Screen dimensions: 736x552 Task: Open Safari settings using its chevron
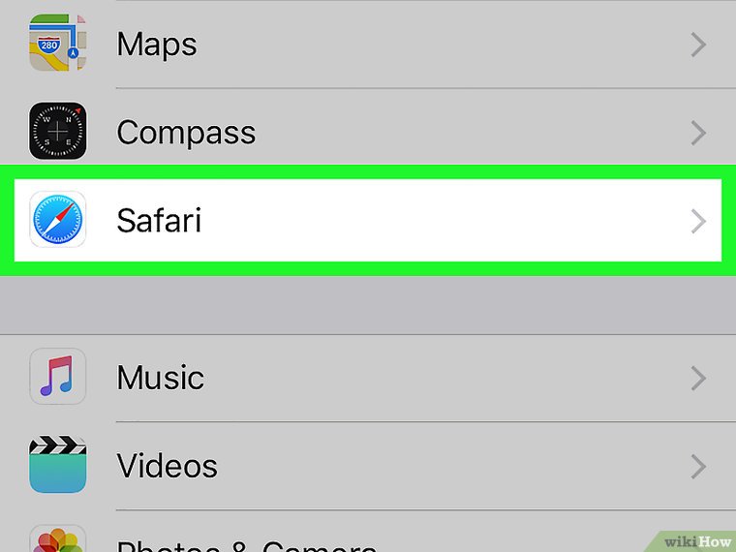pos(697,221)
